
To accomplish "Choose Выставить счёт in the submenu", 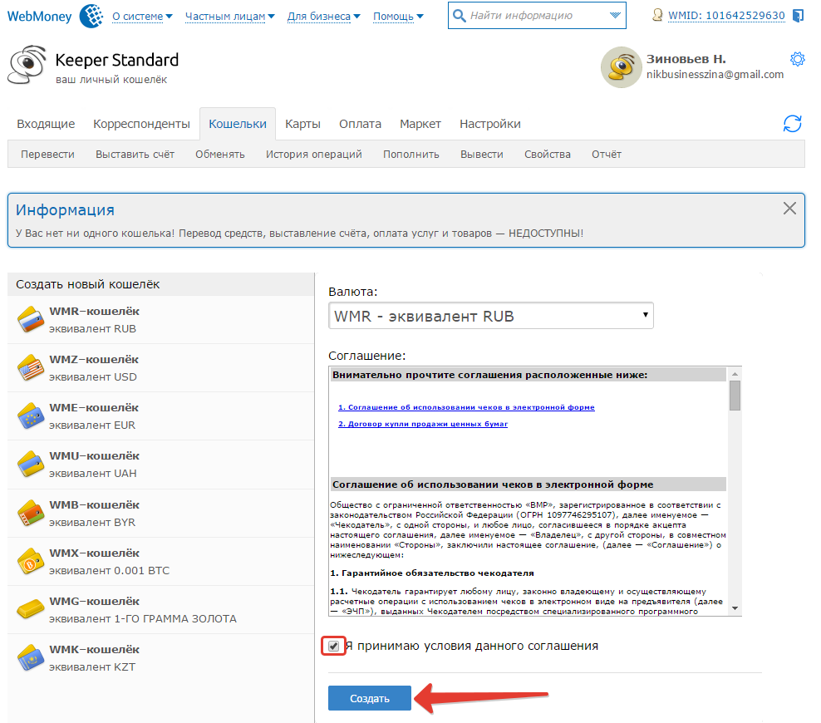I will pos(135,155).
